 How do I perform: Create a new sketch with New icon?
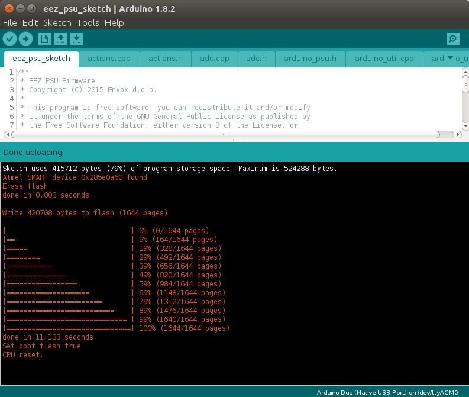(x=44, y=39)
